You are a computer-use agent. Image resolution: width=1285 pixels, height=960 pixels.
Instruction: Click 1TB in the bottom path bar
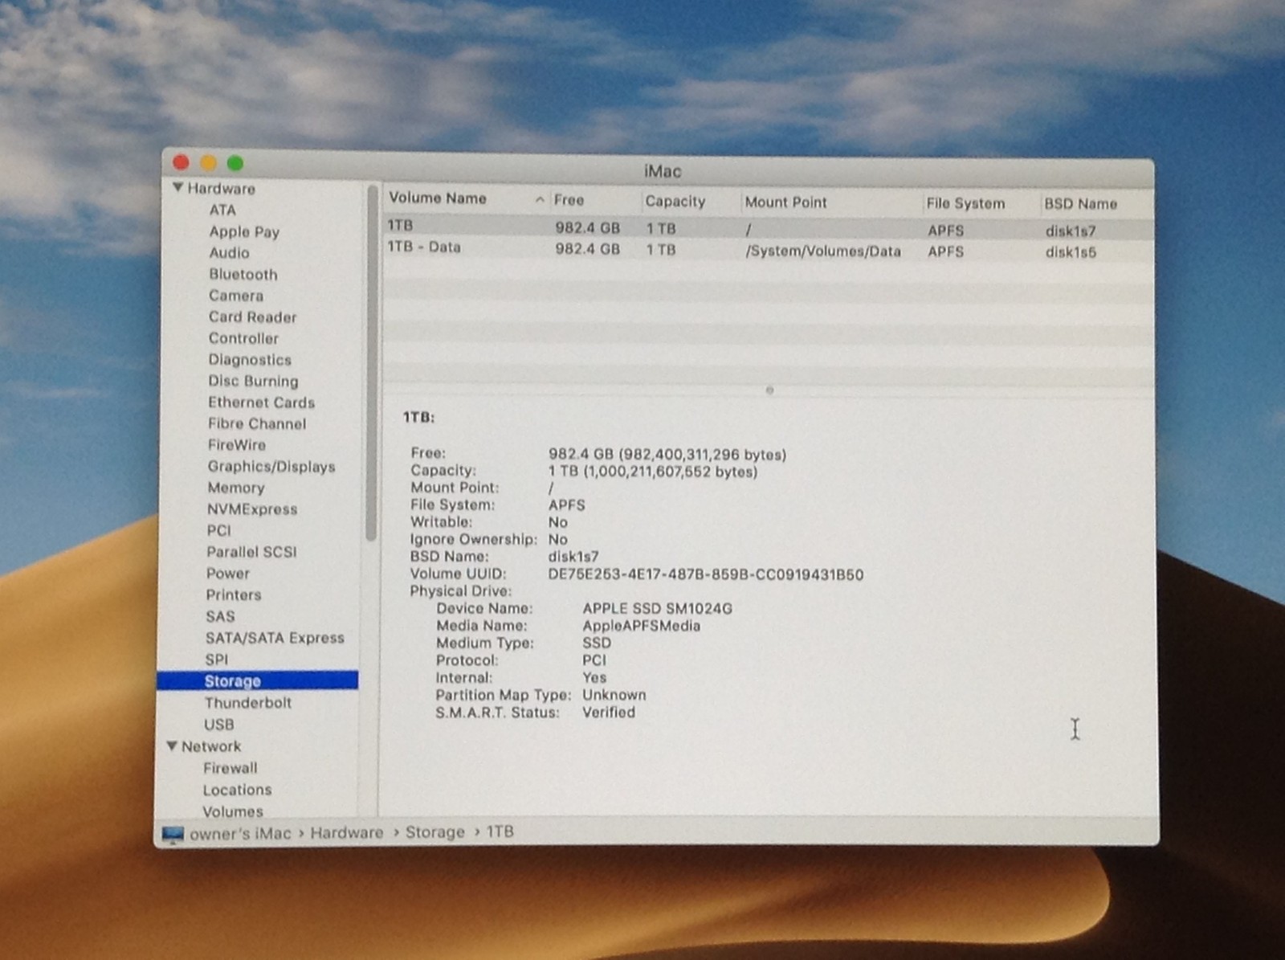click(500, 831)
